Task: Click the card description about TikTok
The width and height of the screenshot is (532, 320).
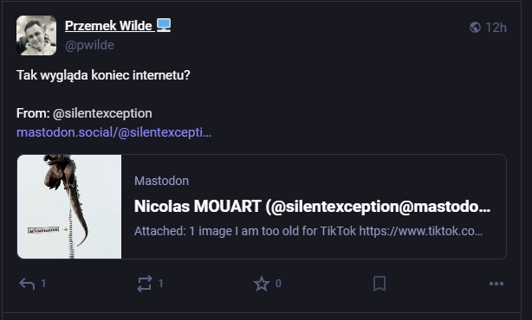Action: click(308, 231)
